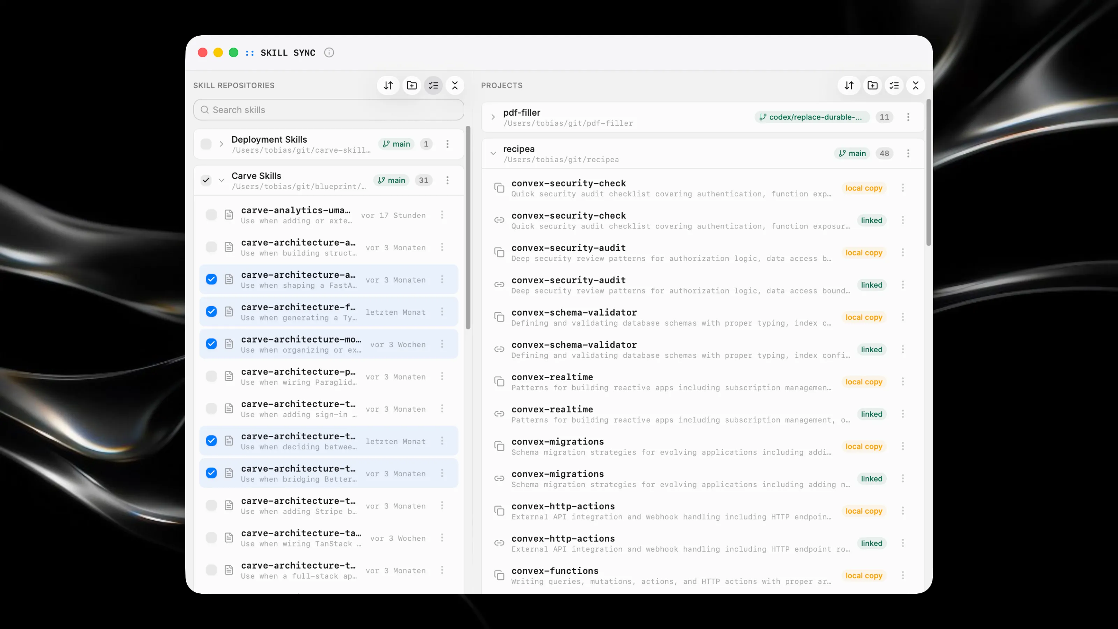Open more options for recipea project
The width and height of the screenshot is (1118, 629).
click(908, 153)
